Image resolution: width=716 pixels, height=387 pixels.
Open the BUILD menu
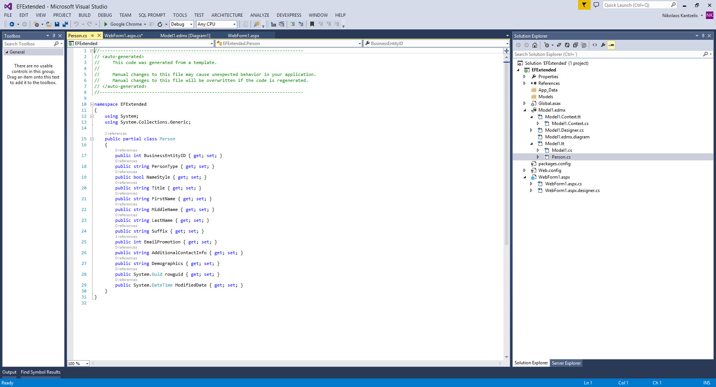pyautogui.click(x=85, y=15)
